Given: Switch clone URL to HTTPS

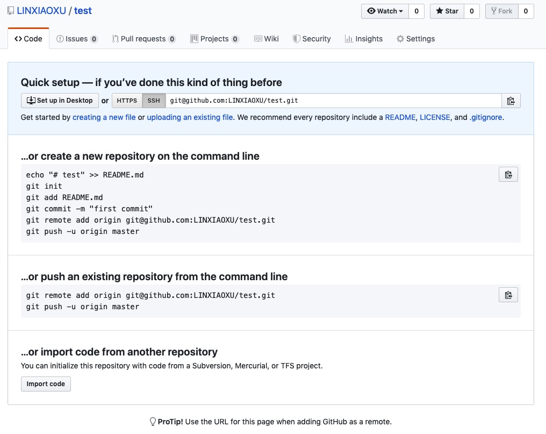Looking at the screenshot, I should click(127, 101).
